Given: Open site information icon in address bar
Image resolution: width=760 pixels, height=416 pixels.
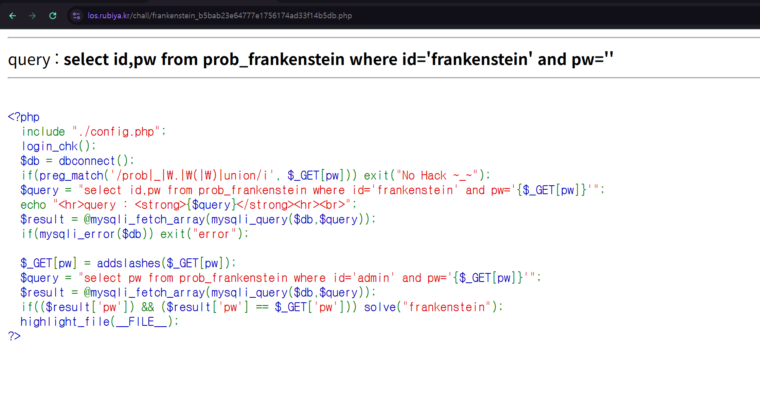Looking at the screenshot, I should click(x=76, y=16).
